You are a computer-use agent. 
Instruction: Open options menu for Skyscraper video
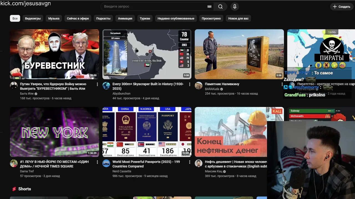tap(189, 84)
